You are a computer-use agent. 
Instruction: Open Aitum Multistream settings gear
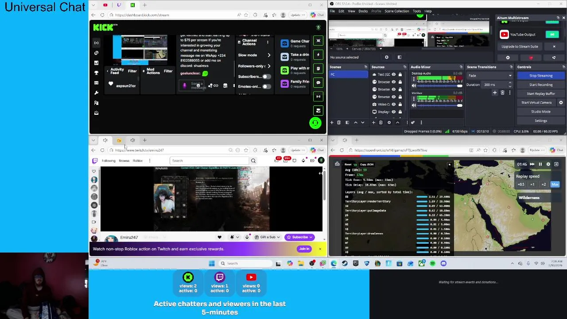coord(508,58)
